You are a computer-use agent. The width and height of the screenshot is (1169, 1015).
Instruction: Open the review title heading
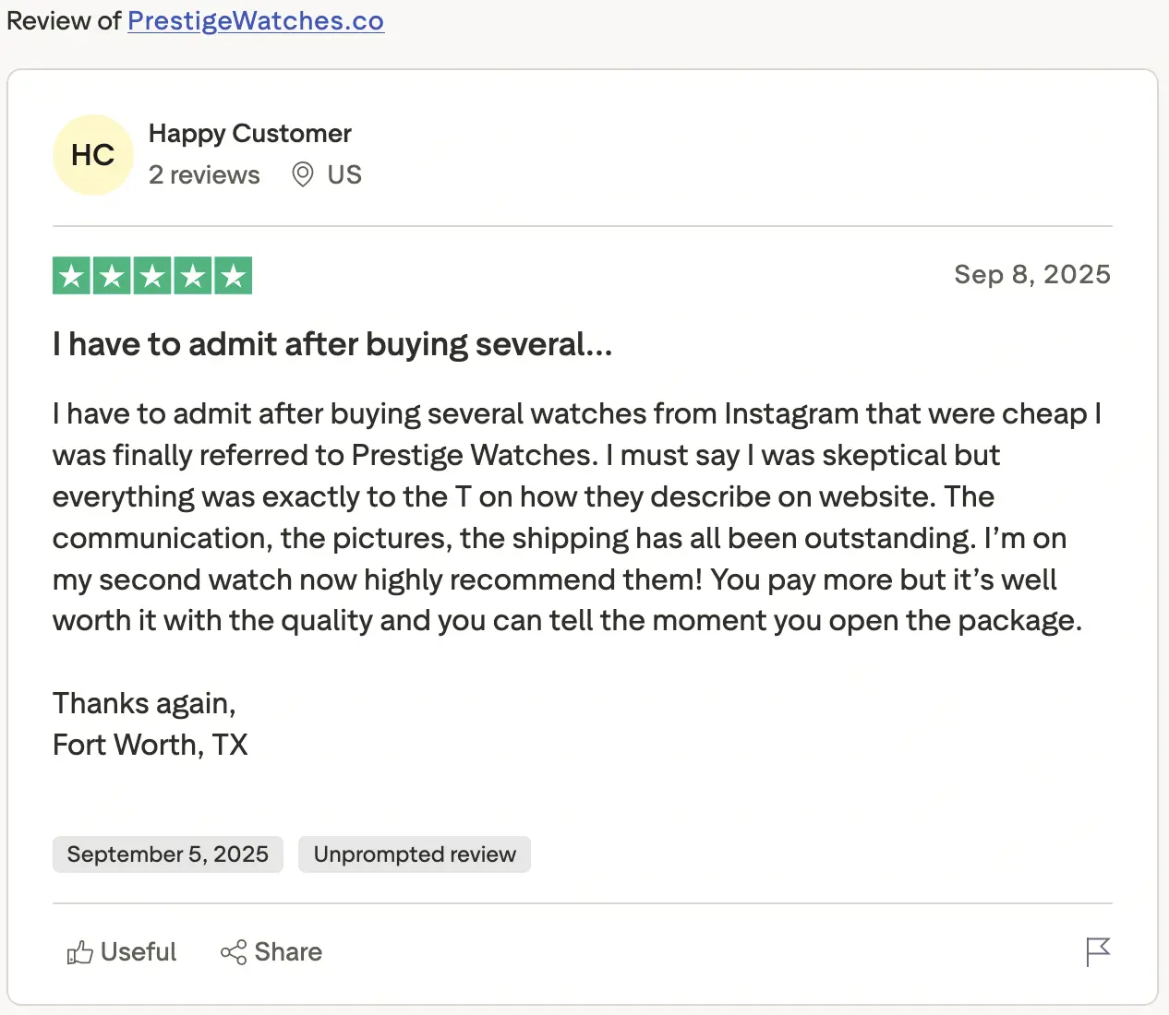click(332, 345)
